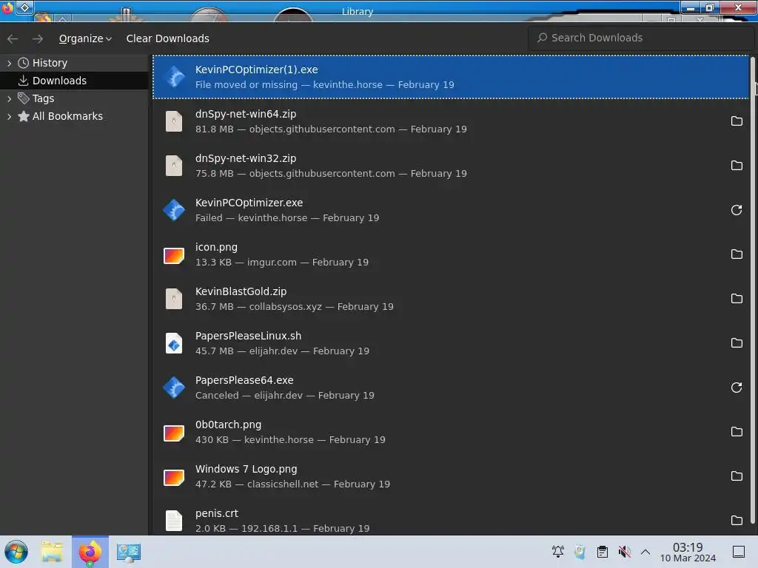Select All Bookmarks in the sidebar
Image resolution: width=758 pixels, height=568 pixels.
[67, 116]
